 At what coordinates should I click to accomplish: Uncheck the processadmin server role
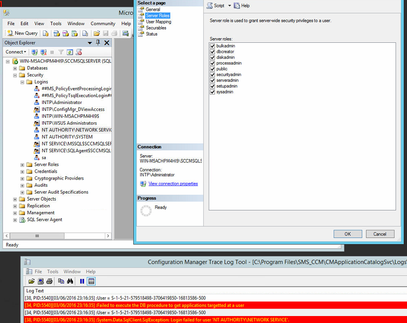pos(213,63)
